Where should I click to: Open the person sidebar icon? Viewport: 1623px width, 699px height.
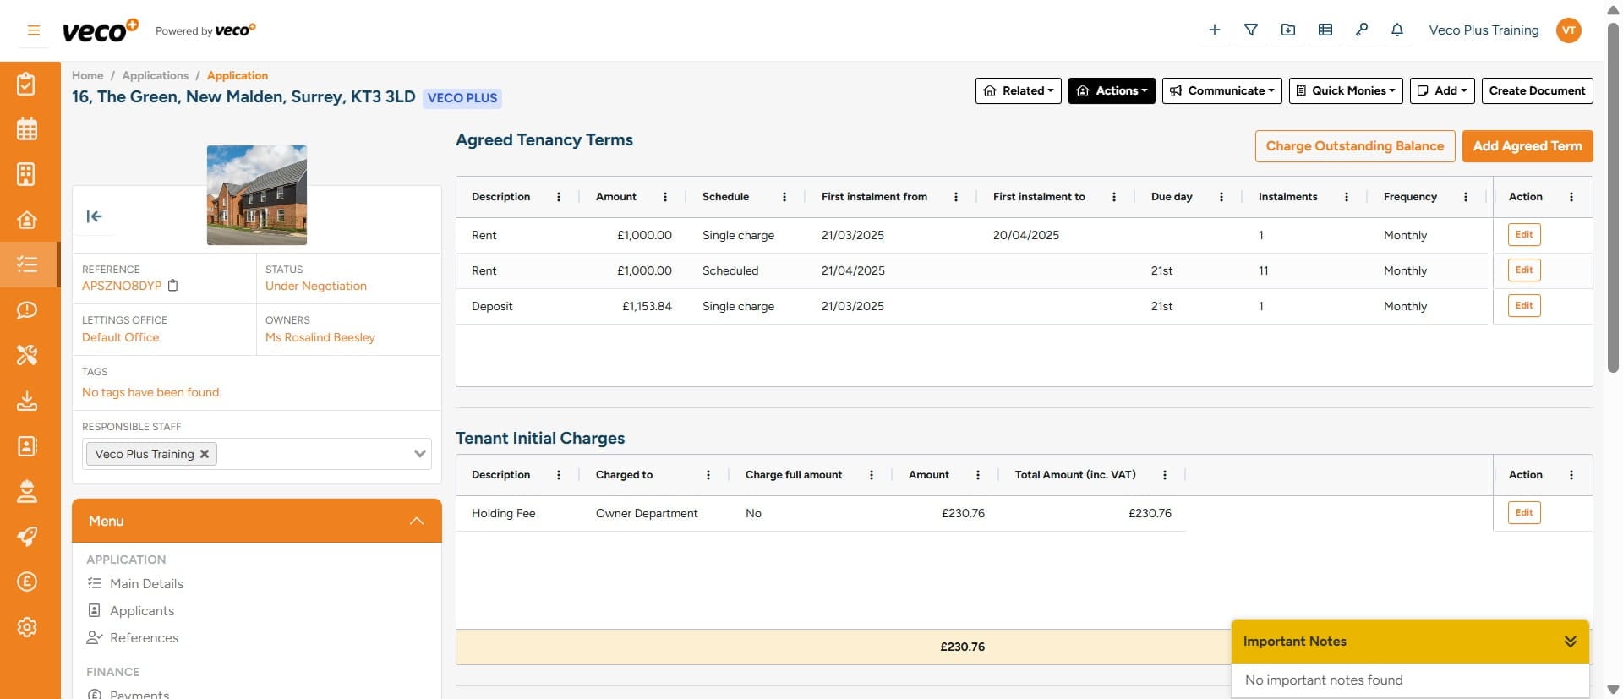[x=27, y=491]
